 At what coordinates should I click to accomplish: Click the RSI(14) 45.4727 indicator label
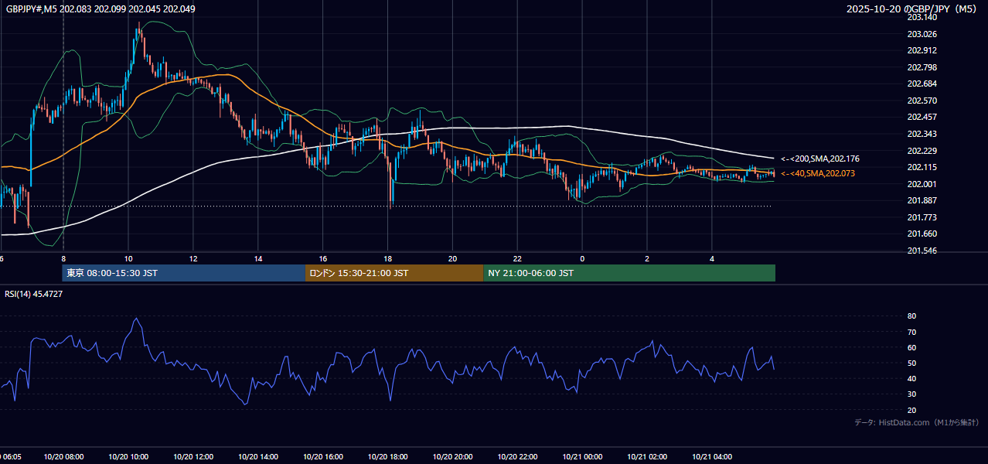pyautogui.click(x=34, y=294)
